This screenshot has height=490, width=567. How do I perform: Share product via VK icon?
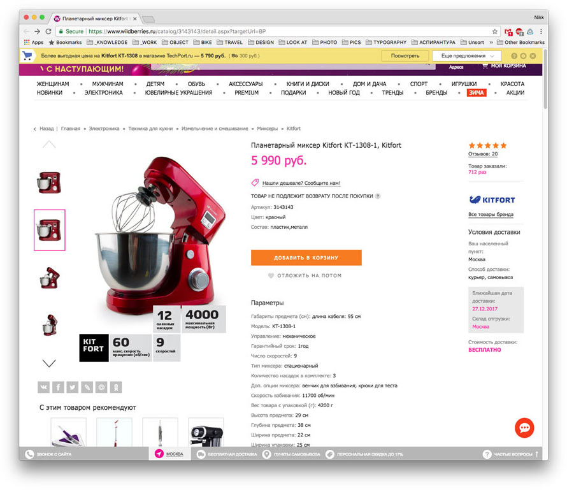coord(44,387)
